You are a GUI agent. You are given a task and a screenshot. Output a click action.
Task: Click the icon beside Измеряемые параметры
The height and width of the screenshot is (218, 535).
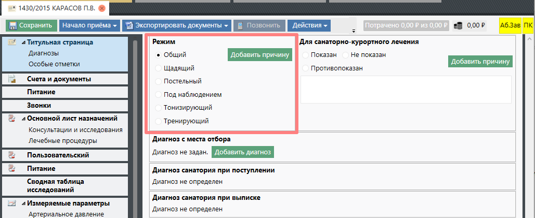12,203
